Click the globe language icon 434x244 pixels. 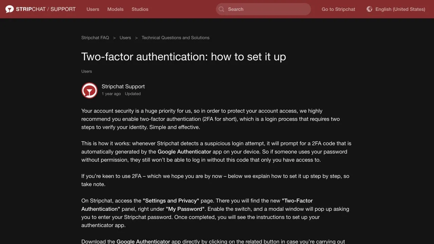pyautogui.click(x=370, y=9)
